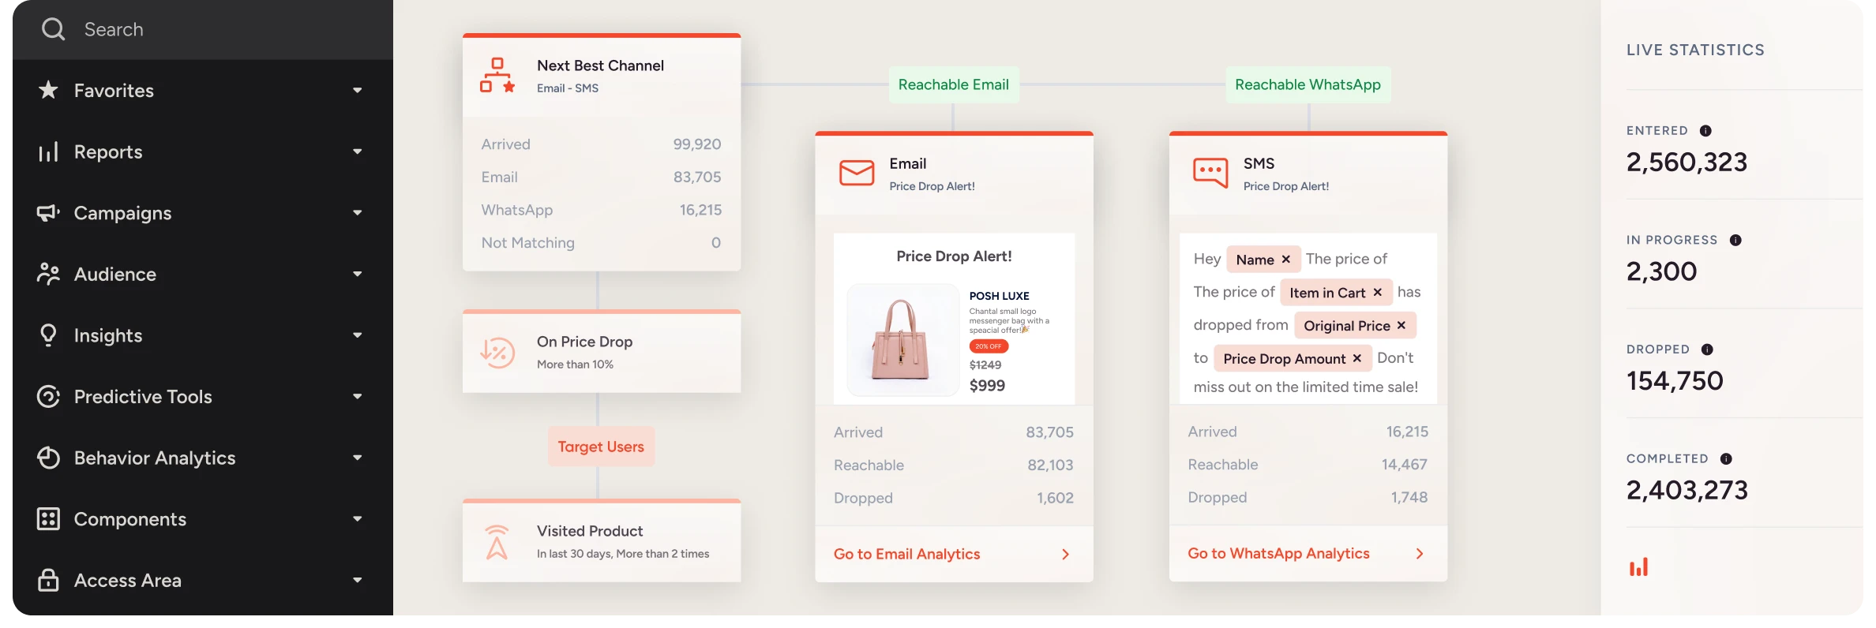Go to WhatsApp Analytics link
Screen dimensions: 1876x628
click(1278, 553)
